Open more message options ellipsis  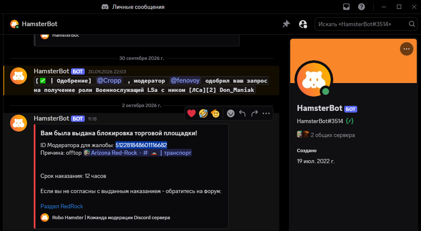[266, 113]
